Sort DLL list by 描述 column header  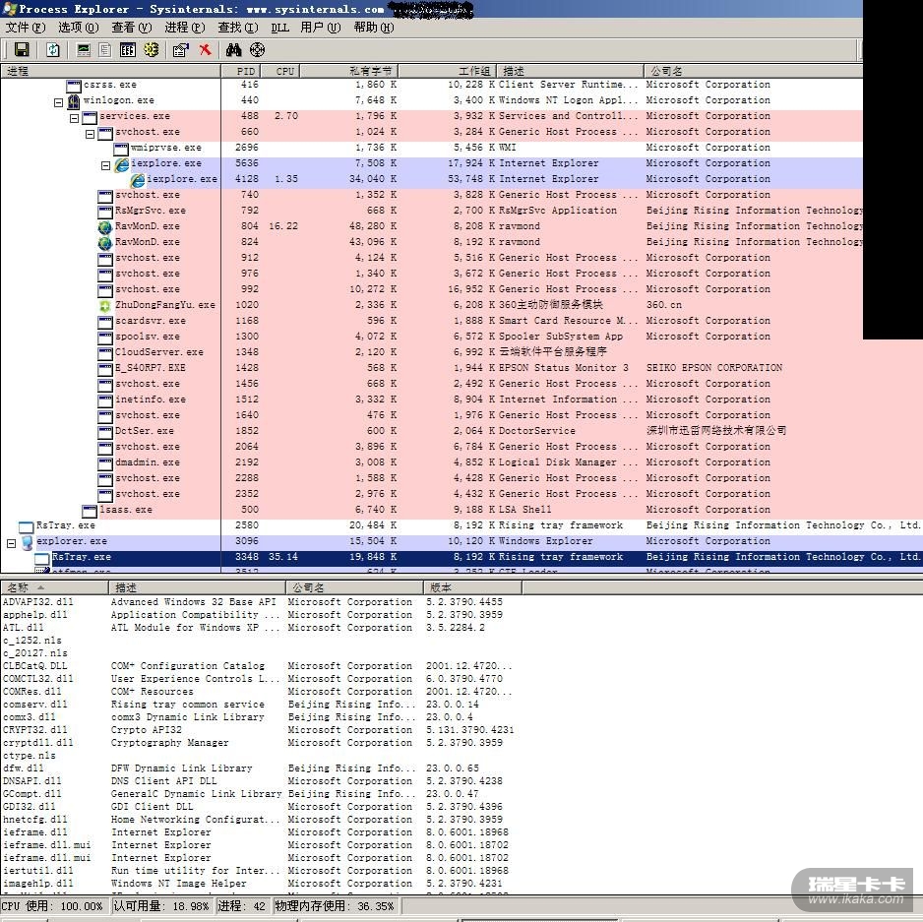tap(197, 587)
